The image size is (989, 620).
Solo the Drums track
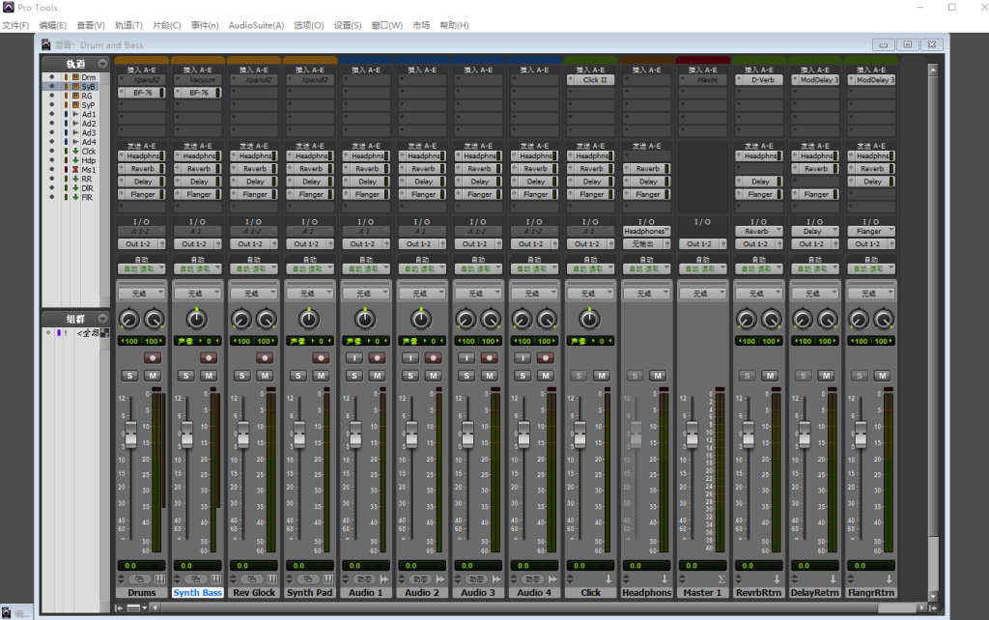click(x=130, y=376)
